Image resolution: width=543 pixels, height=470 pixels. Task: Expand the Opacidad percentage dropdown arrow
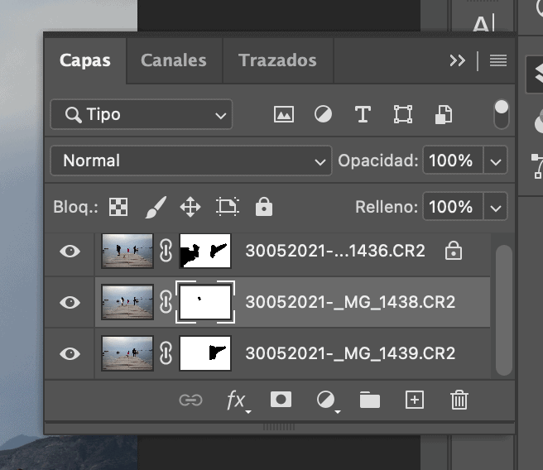click(x=496, y=161)
